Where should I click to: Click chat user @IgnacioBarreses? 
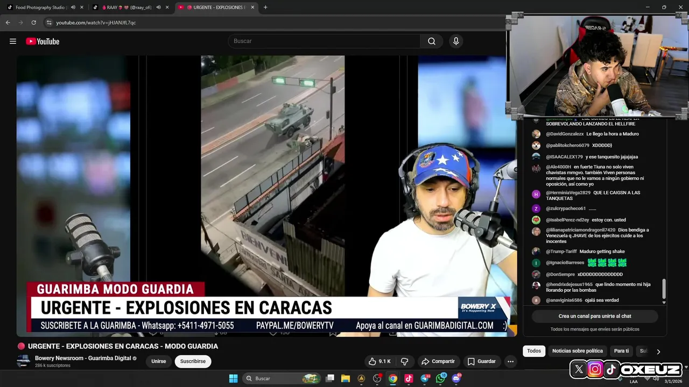pyautogui.click(x=565, y=263)
